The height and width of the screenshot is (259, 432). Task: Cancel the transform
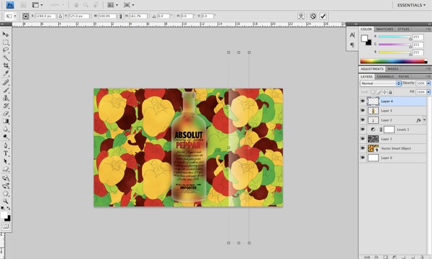[313, 17]
